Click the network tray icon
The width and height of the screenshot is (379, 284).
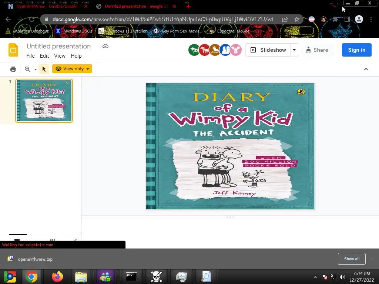[333, 277]
